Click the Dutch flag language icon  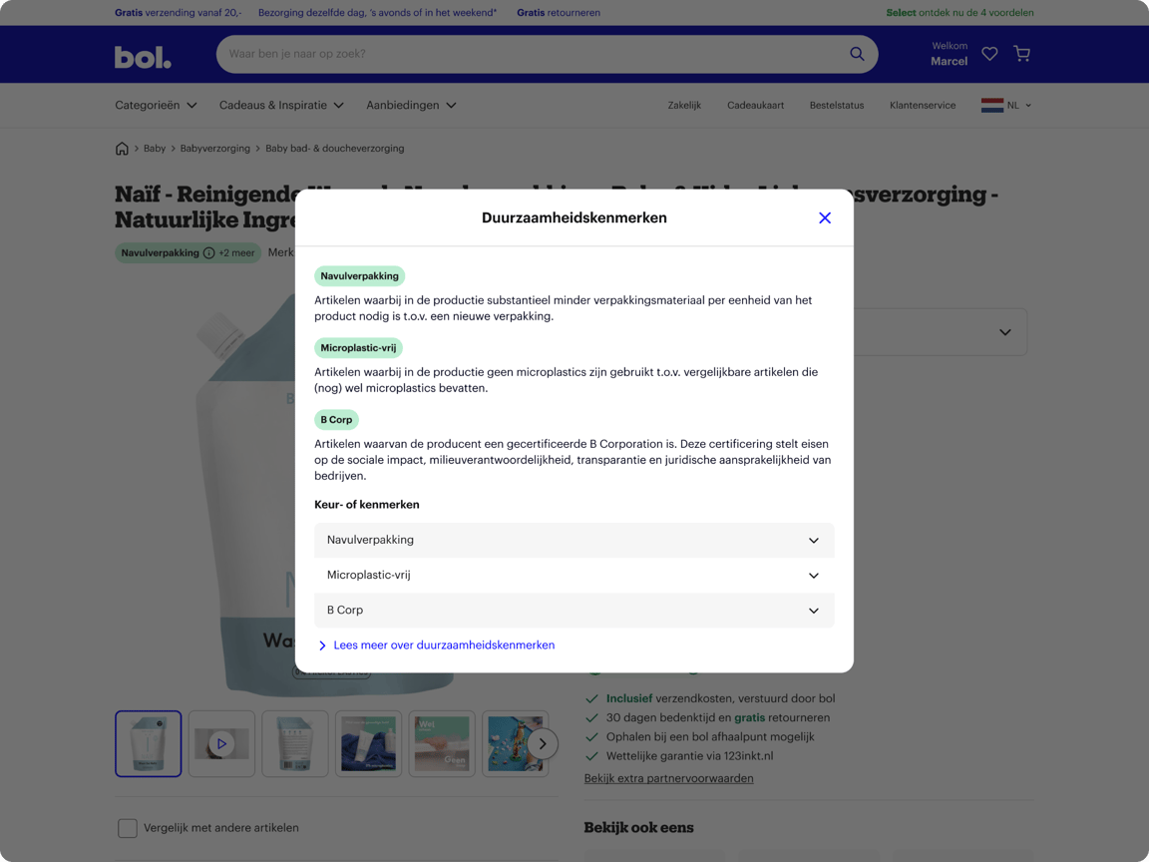coord(992,106)
